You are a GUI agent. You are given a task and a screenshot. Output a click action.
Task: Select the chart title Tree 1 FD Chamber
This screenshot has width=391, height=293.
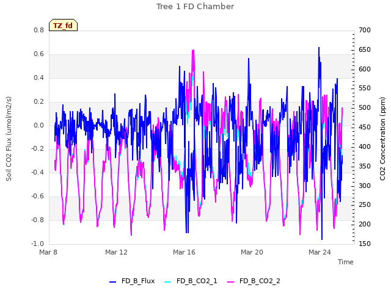click(195, 7)
